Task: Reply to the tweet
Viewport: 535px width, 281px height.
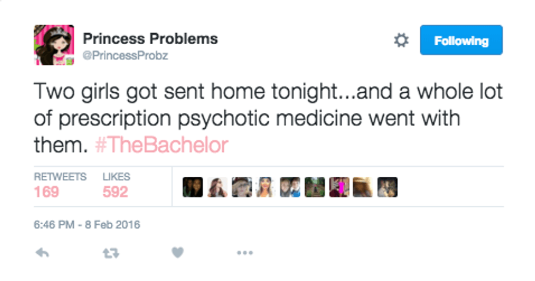Action: pyautogui.click(x=41, y=253)
